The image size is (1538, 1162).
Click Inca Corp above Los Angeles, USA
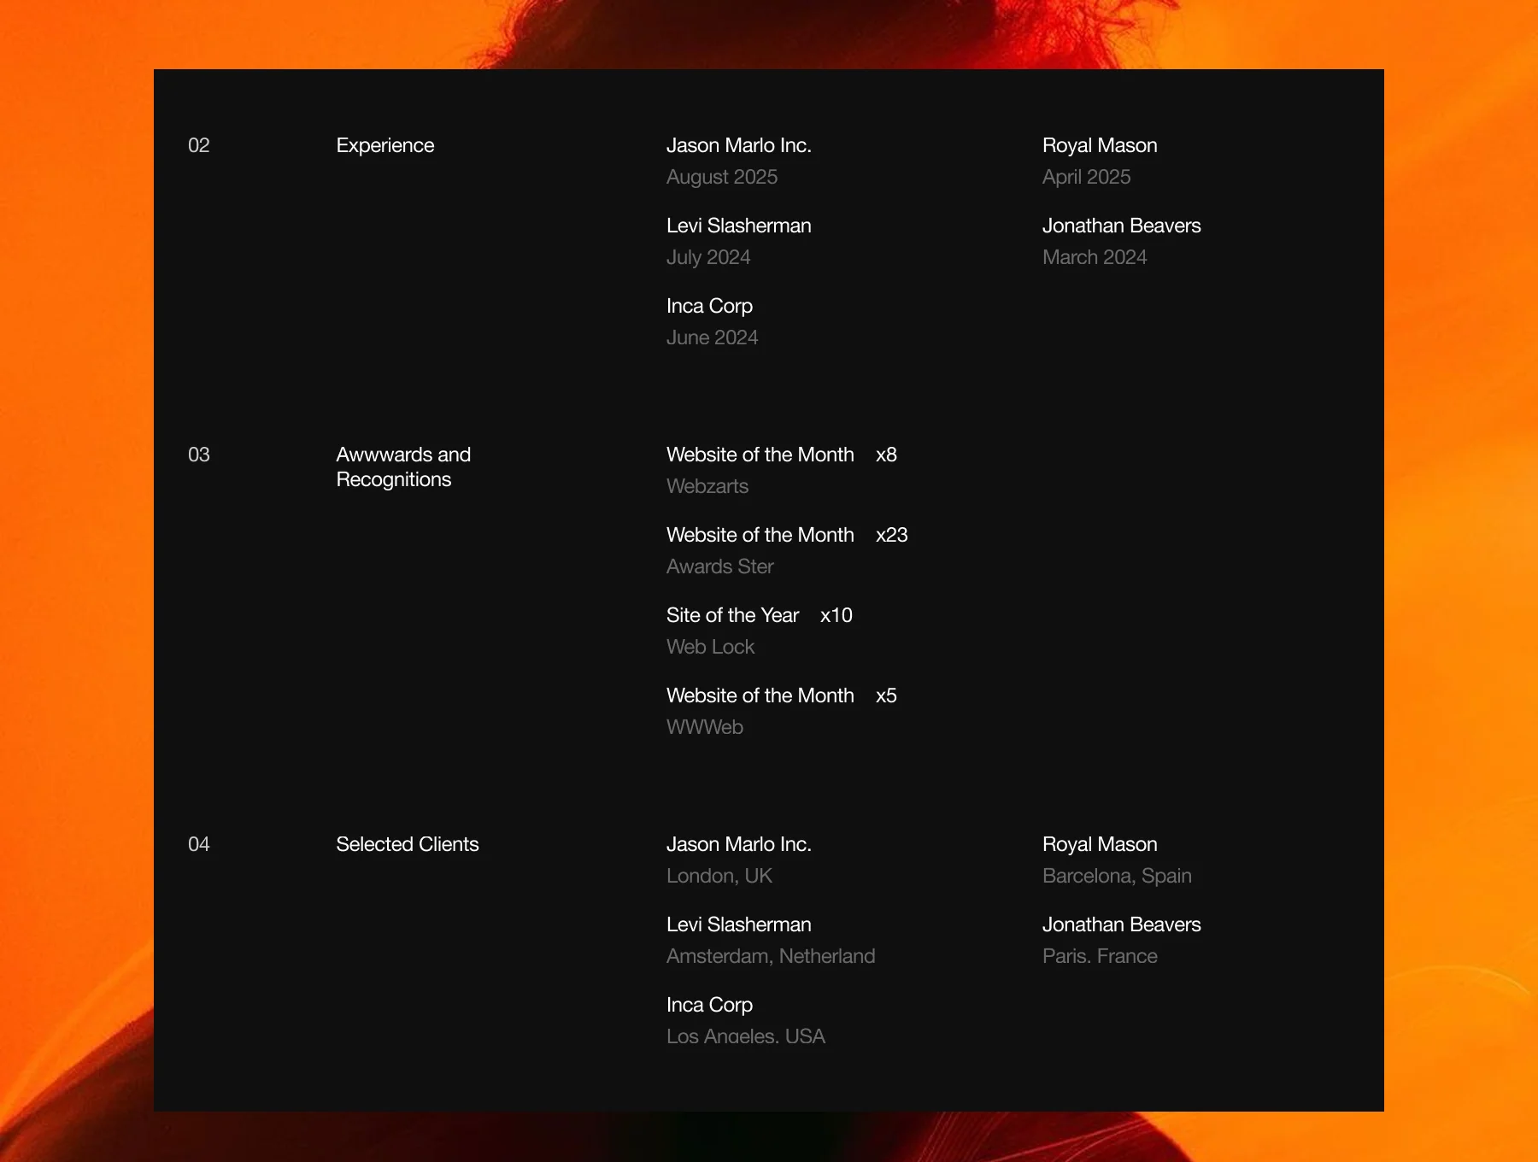[x=709, y=1005]
